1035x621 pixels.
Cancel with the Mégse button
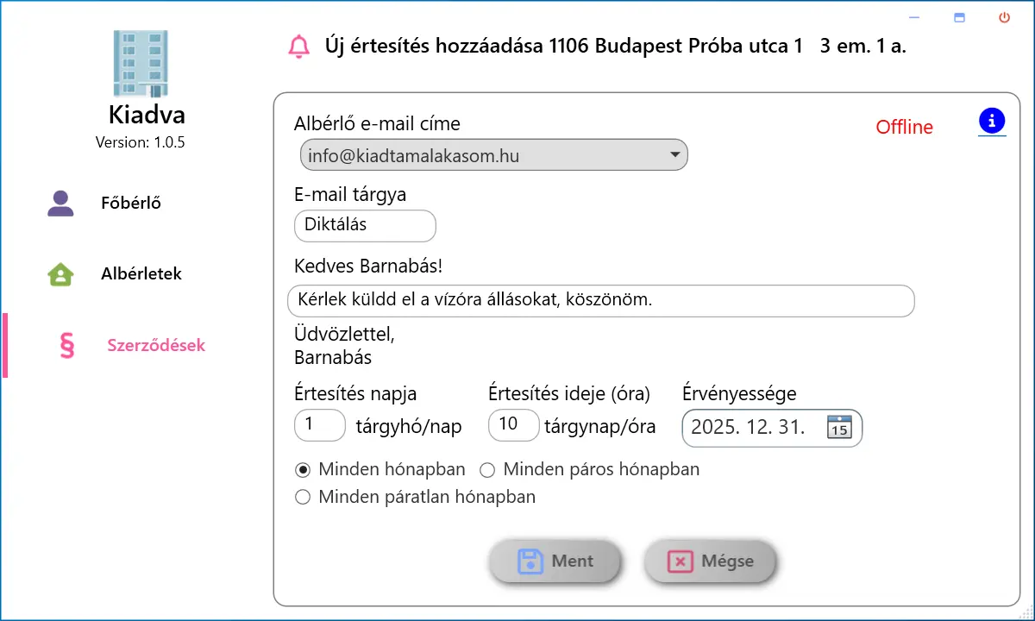710,561
